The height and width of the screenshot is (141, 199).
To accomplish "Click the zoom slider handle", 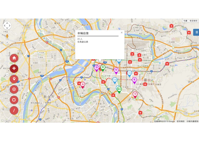I will coord(7,55).
